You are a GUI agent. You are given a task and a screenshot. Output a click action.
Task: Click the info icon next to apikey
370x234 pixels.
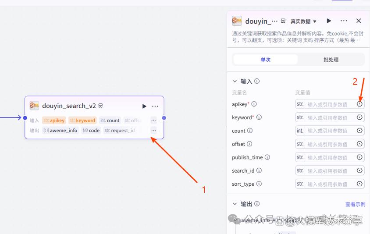point(254,104)
